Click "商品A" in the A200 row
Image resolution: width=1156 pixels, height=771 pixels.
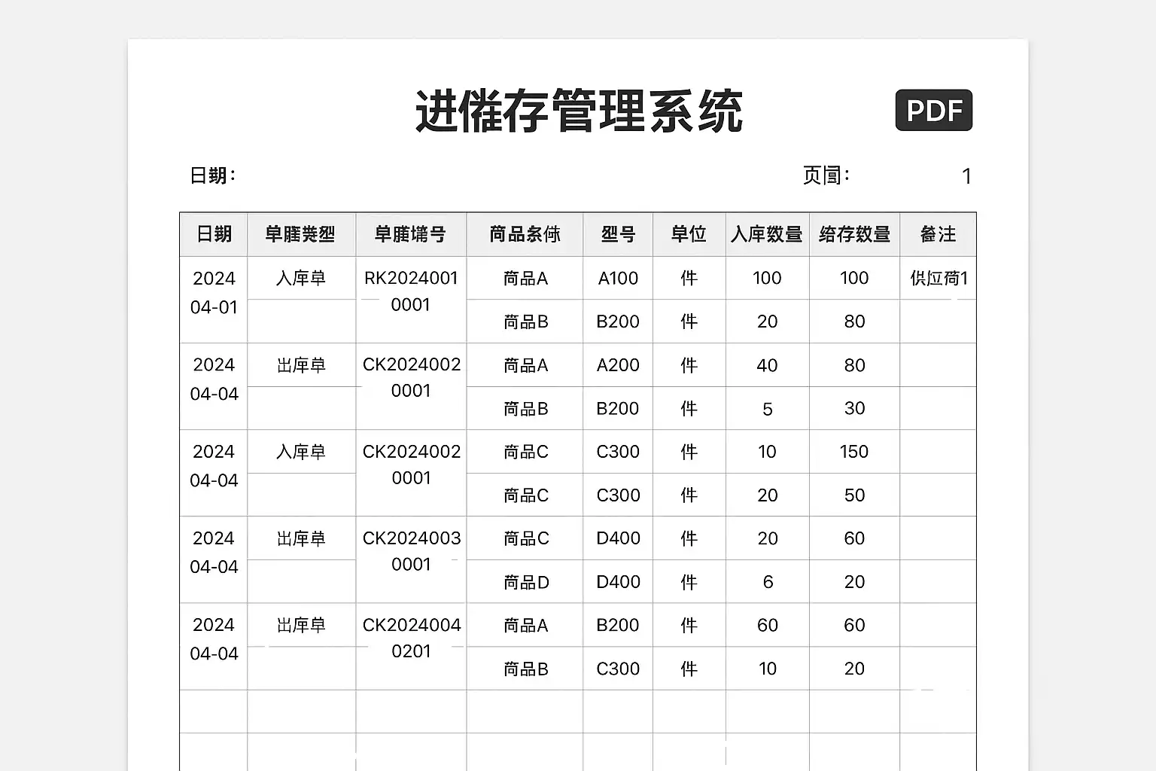point(525,365)
